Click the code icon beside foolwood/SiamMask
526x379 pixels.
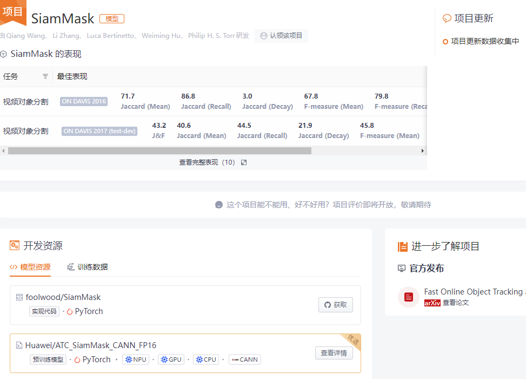click(x=19, y=297)
